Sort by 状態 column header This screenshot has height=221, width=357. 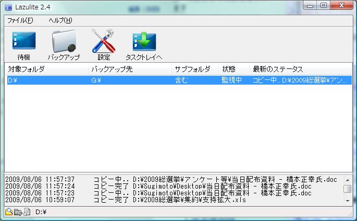click(234, 69)
